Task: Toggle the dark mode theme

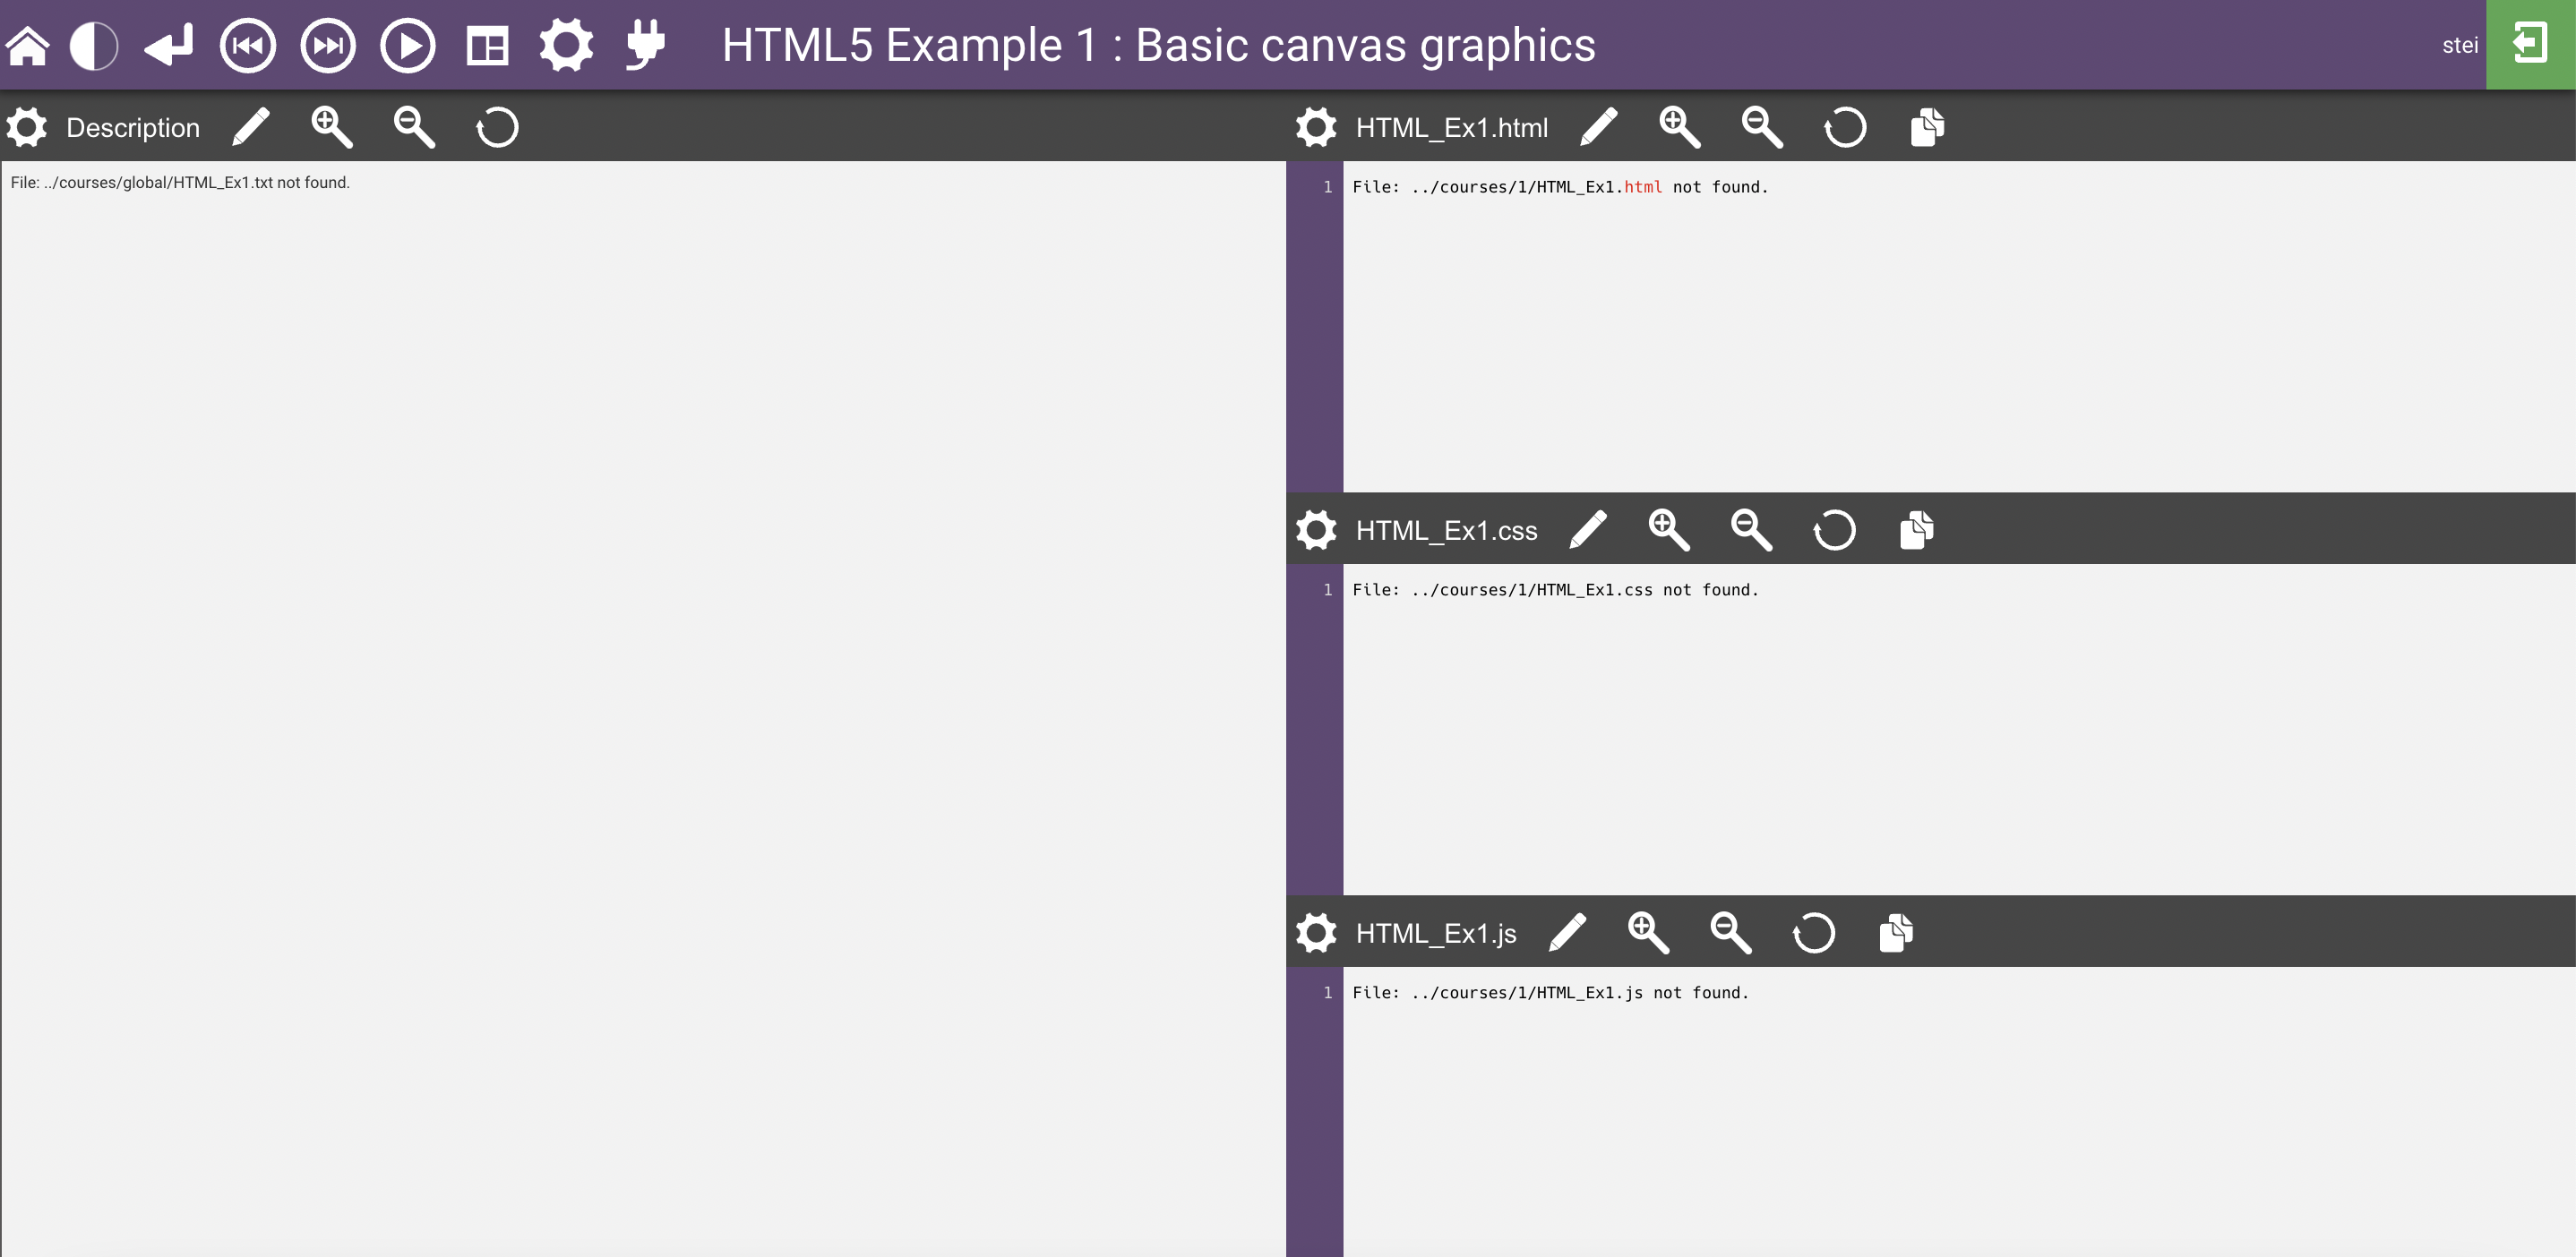Action: [95, 45]
